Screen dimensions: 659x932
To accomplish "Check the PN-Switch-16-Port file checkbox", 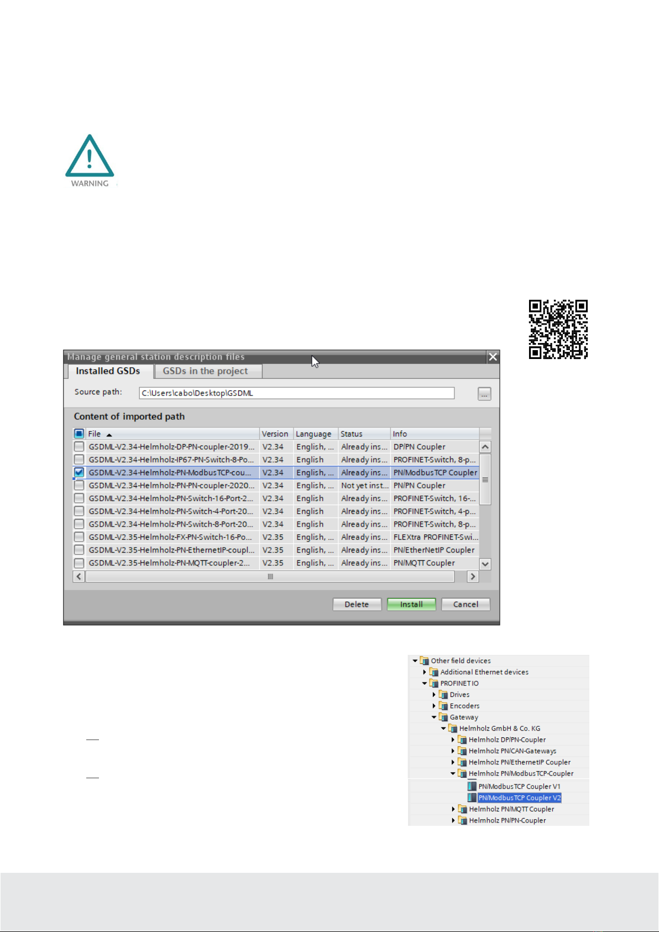I will (x=79, y=498).
